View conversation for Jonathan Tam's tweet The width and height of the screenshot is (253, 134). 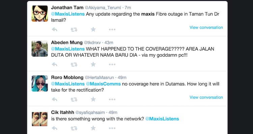206,27
